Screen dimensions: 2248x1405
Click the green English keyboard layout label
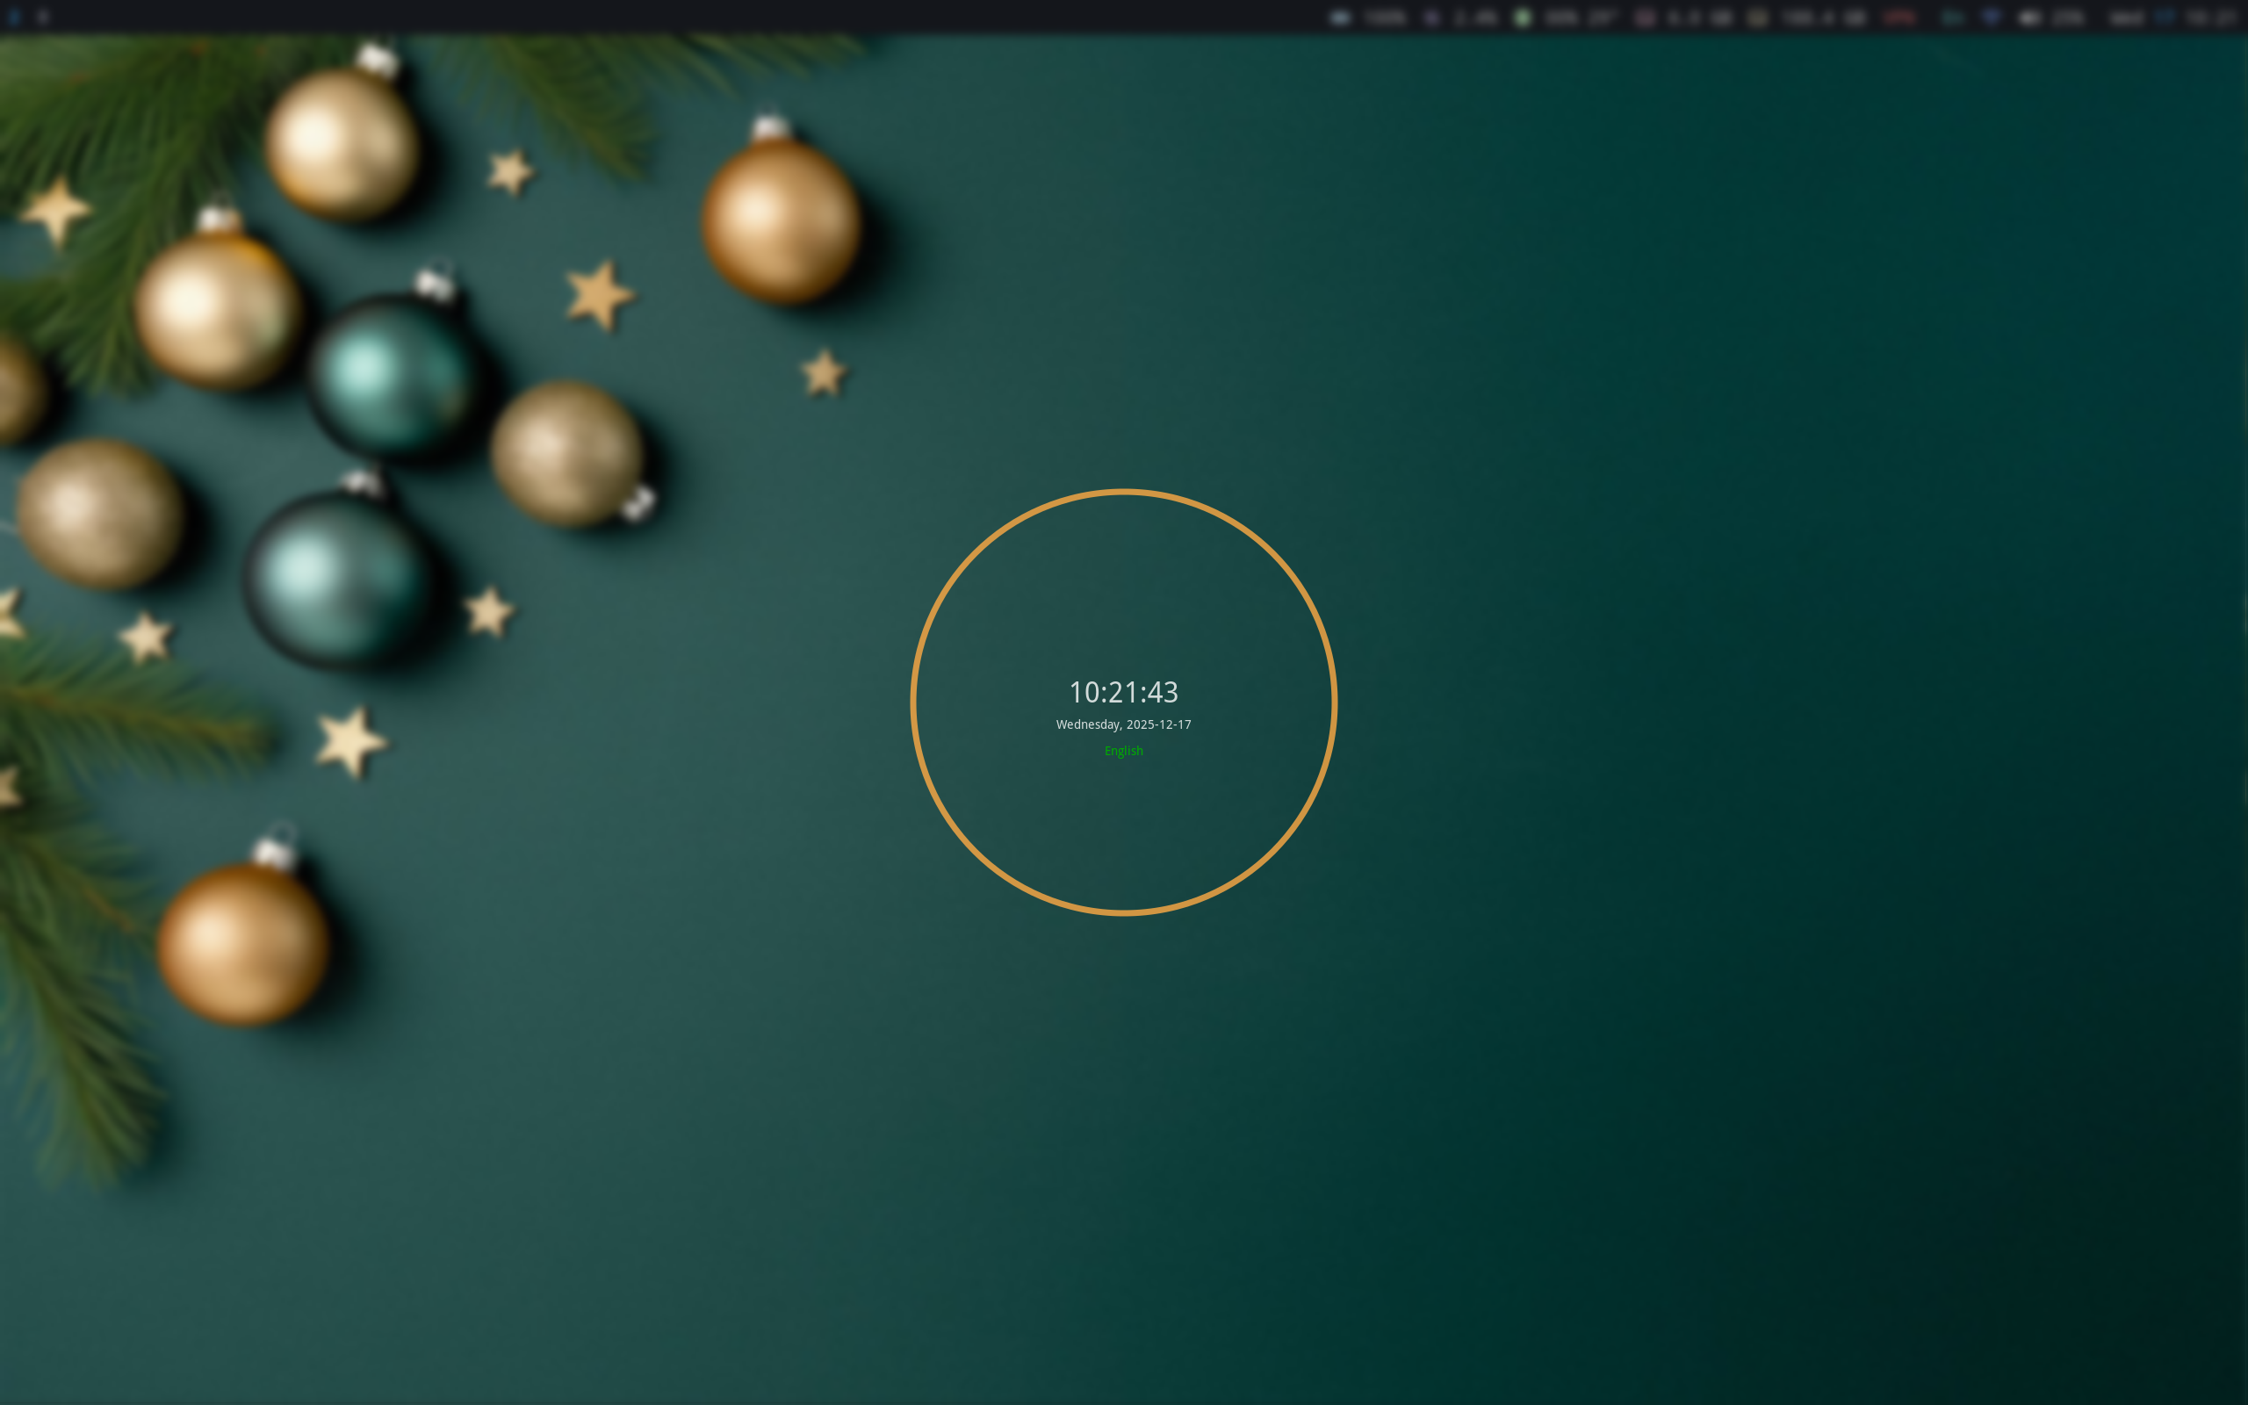(1123, 751)
